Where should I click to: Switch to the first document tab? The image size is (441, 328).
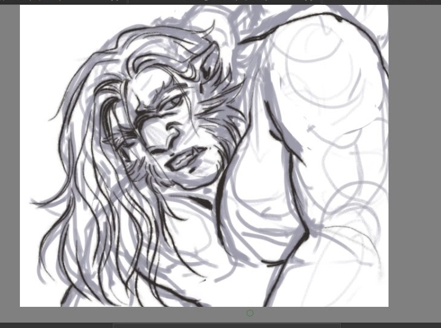pyautogui.click(x=63, y=2)
